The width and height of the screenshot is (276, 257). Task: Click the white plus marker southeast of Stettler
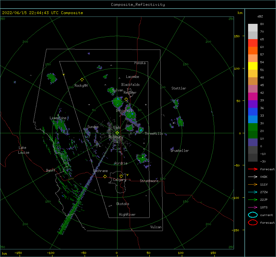173,123
